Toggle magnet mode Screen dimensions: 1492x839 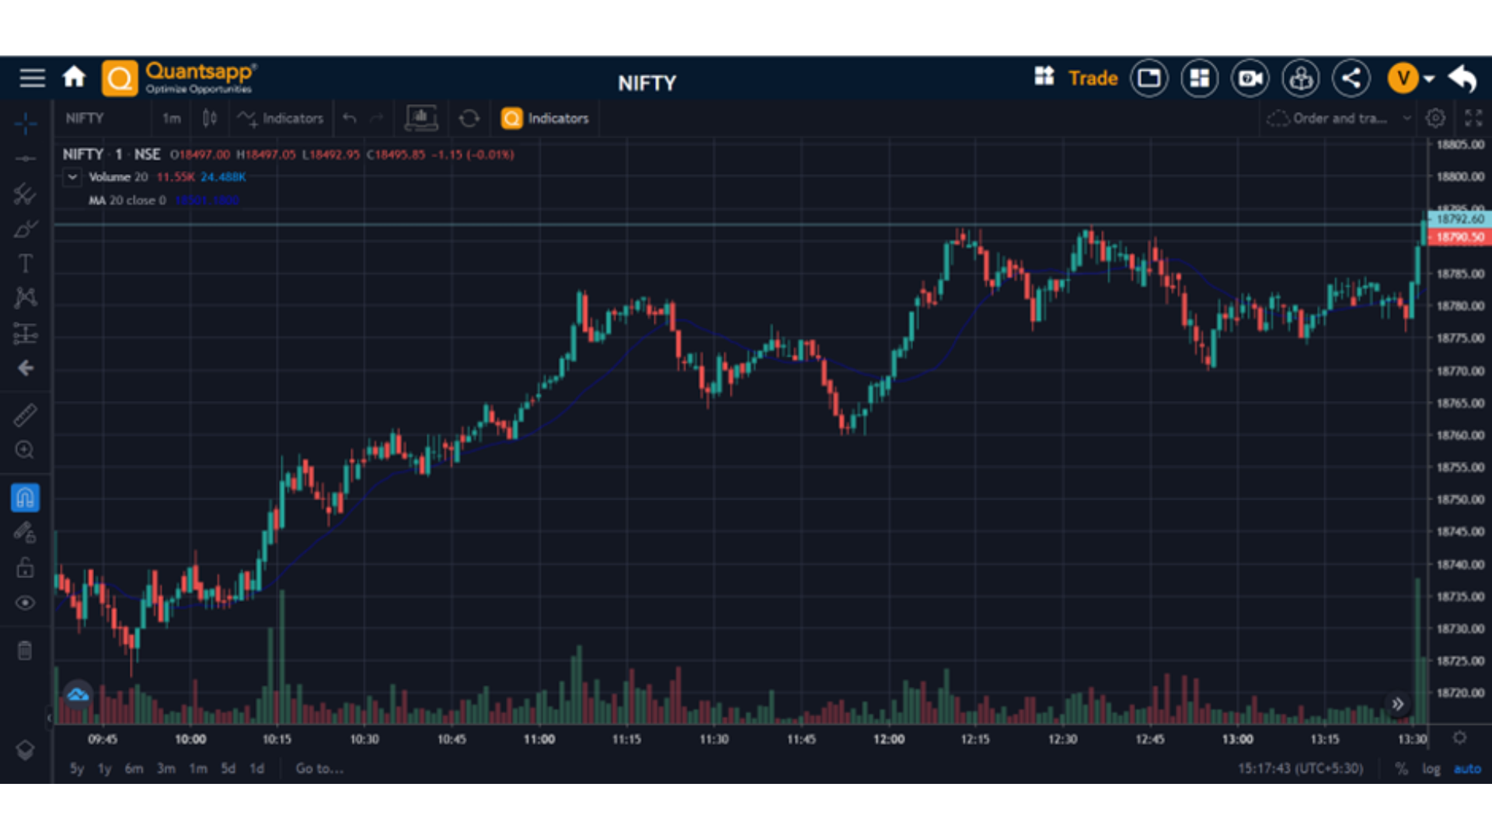25,498
